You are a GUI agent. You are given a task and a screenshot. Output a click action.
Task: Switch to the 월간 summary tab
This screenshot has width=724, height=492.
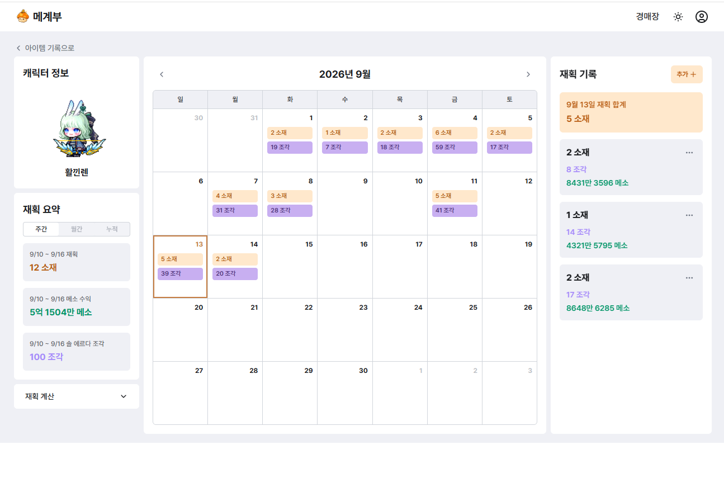77,229
